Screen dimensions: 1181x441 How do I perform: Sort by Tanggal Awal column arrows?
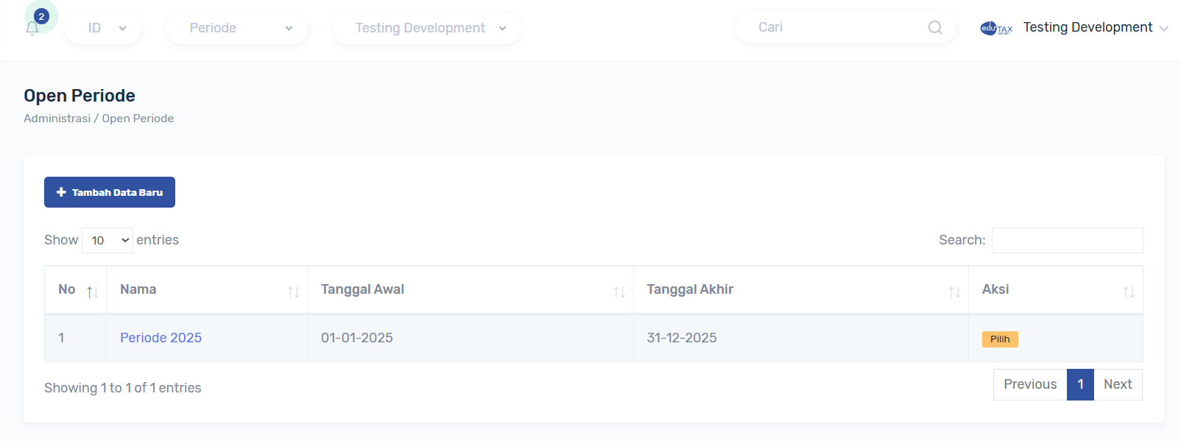click(619, 292)
